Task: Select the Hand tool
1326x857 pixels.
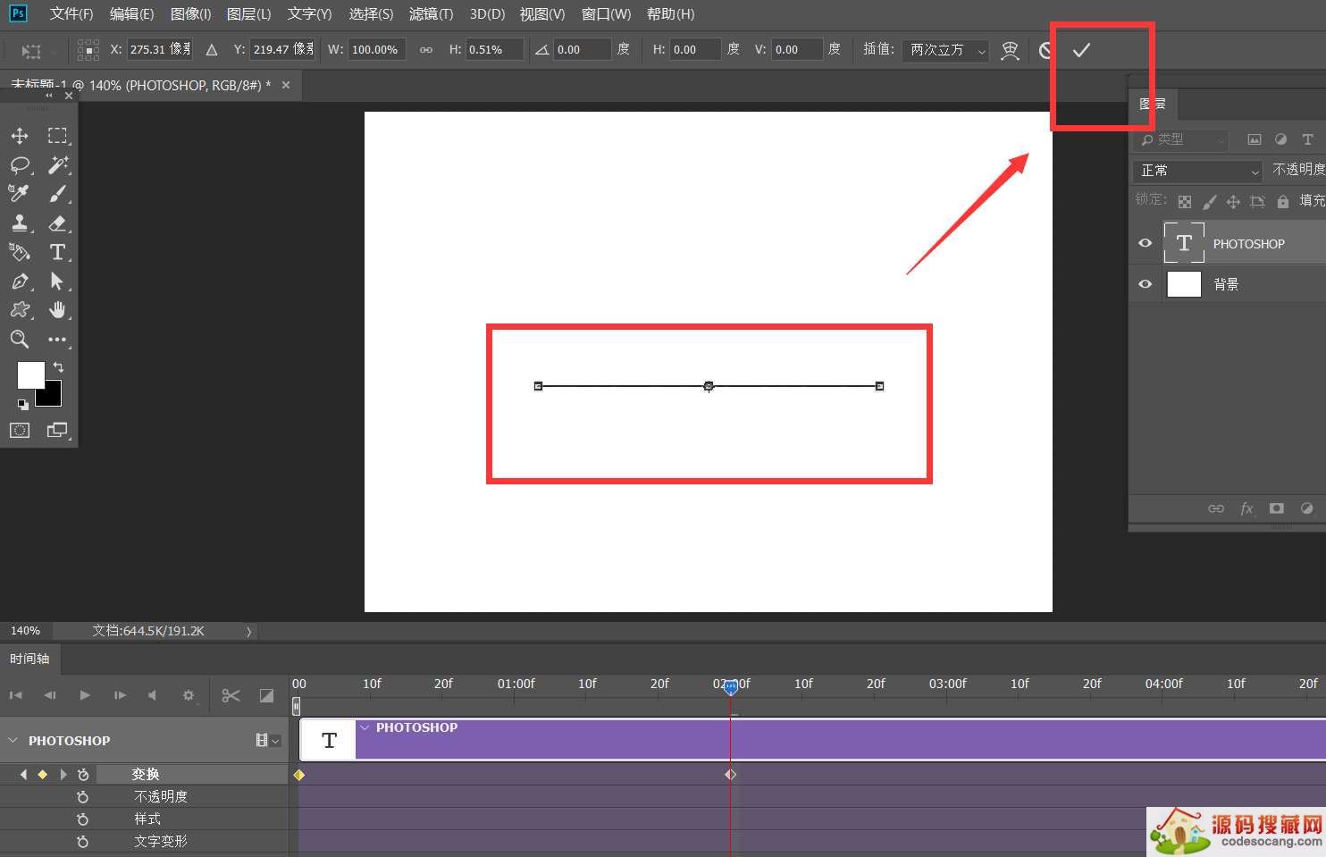Action: pyautogui.click(x=58, y=310)
